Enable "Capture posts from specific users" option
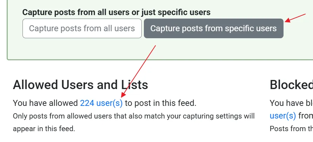 pyautogui.click(x=214, y=28)
